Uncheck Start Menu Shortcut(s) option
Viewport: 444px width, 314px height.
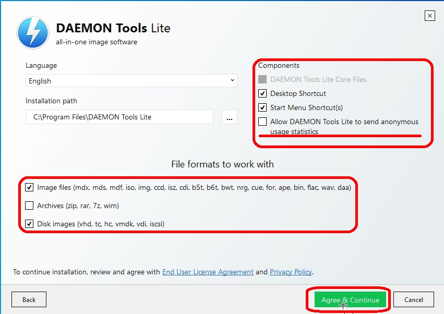point(262,107)
